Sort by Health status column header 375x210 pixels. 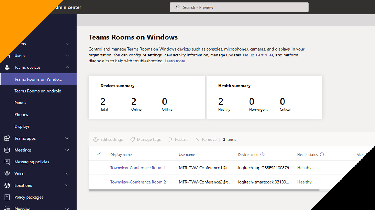tap(307, 155)
